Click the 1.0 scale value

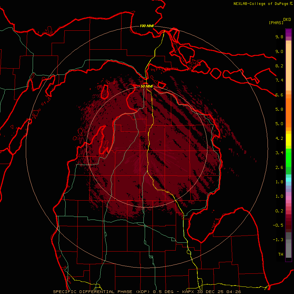pos(279,196)
